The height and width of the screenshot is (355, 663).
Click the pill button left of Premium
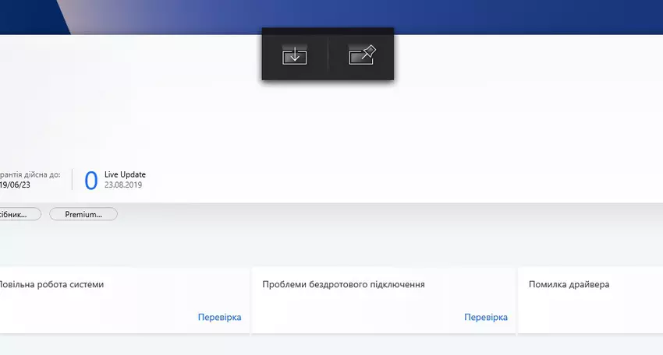[x=19, y=214]
